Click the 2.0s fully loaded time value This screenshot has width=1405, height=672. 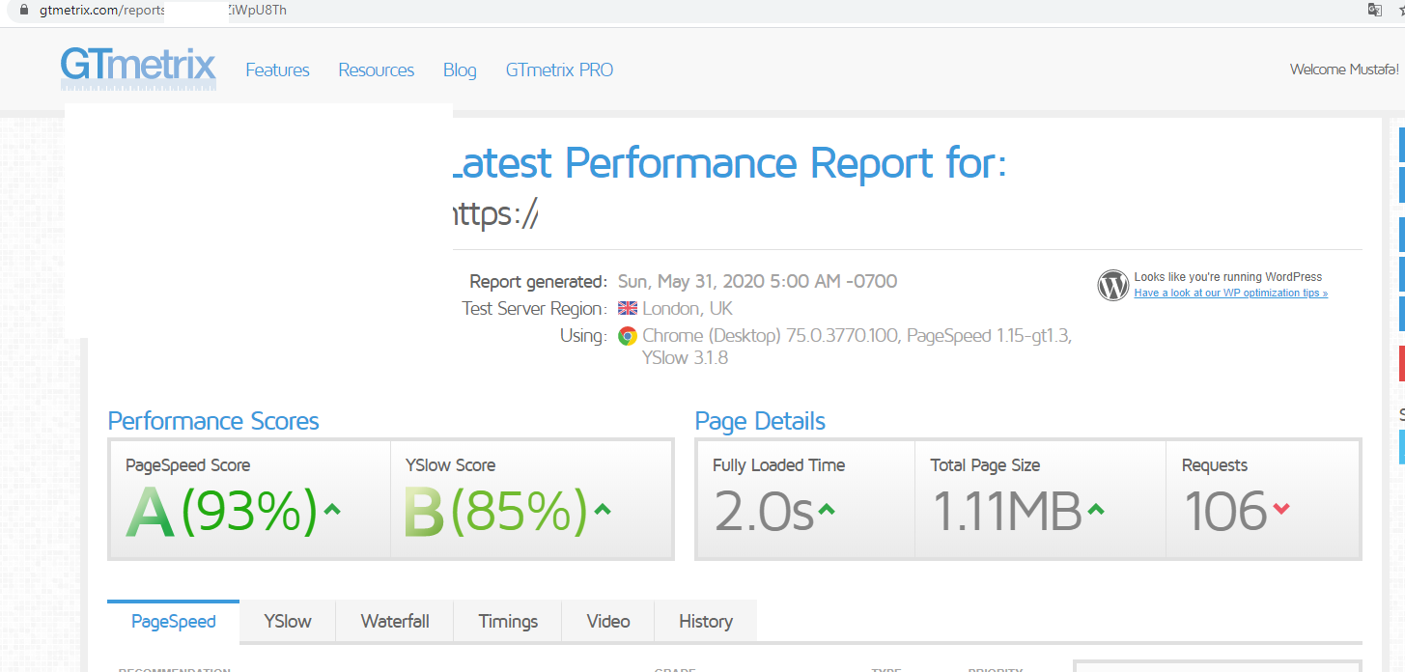(x=764, y=512)
